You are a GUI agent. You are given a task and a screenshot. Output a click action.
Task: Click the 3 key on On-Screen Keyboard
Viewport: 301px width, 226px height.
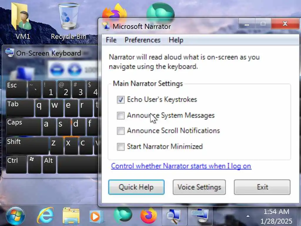click(79, 89)
